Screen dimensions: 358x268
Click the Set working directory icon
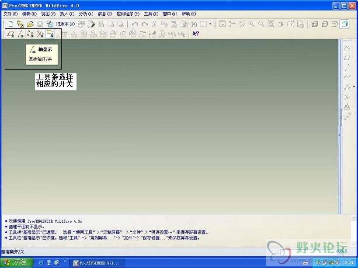click(x=20, y=24)
